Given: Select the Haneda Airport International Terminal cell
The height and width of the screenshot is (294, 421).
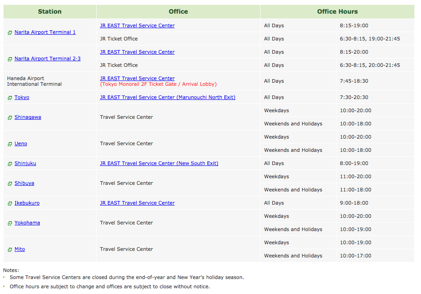Looking at the screenshot, I should [x=50, y=81].
